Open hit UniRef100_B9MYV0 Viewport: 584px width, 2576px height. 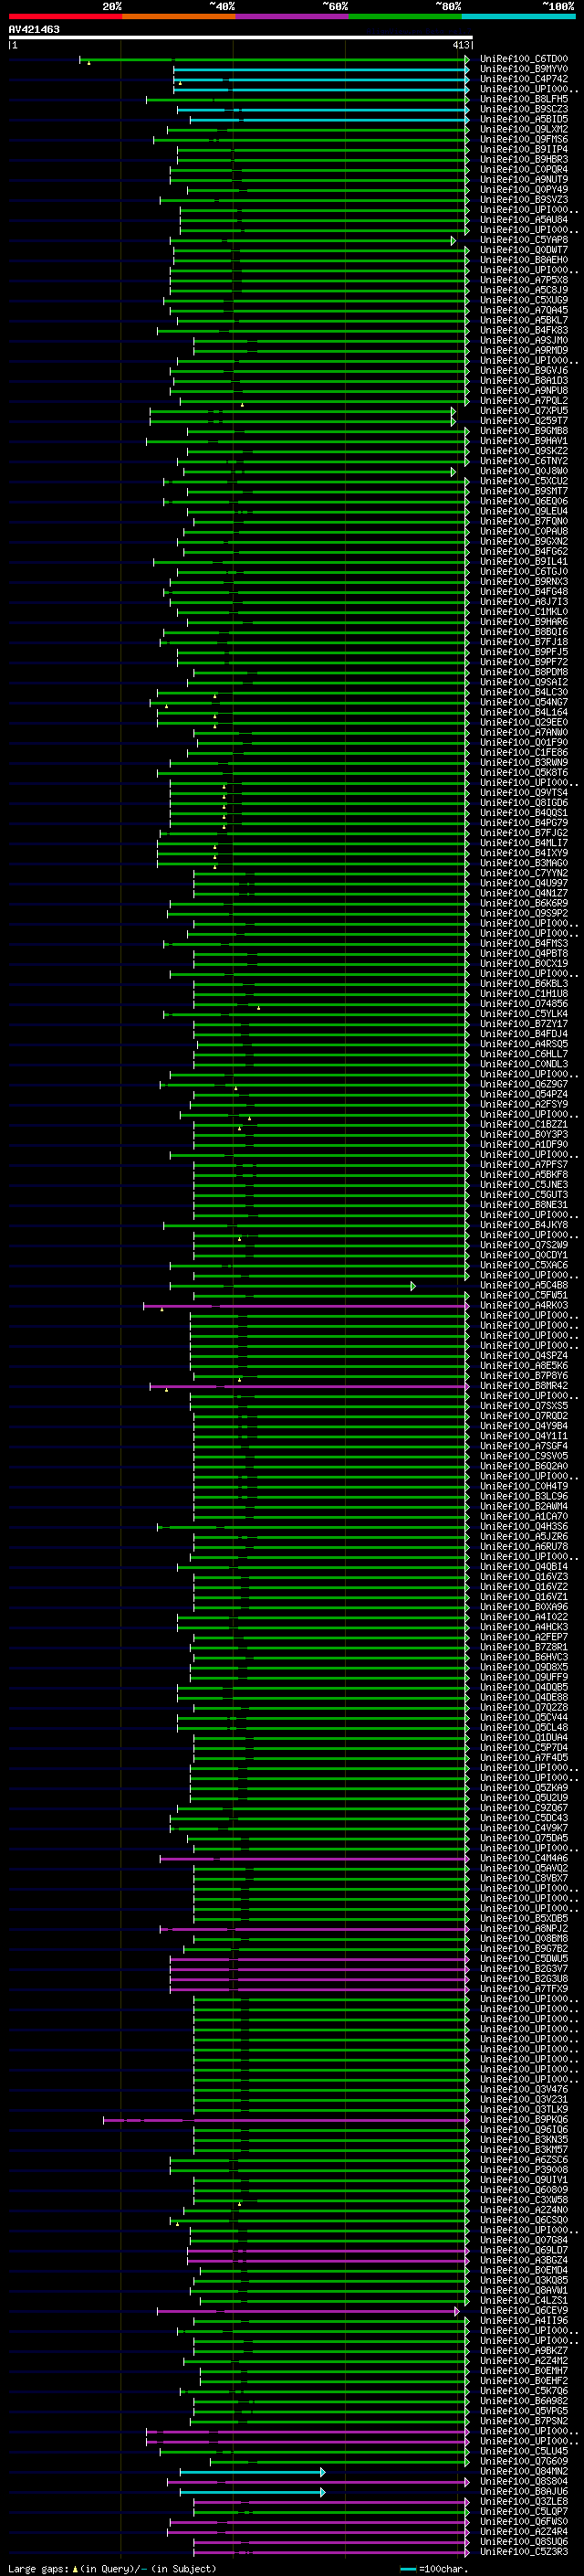[523, 69]
